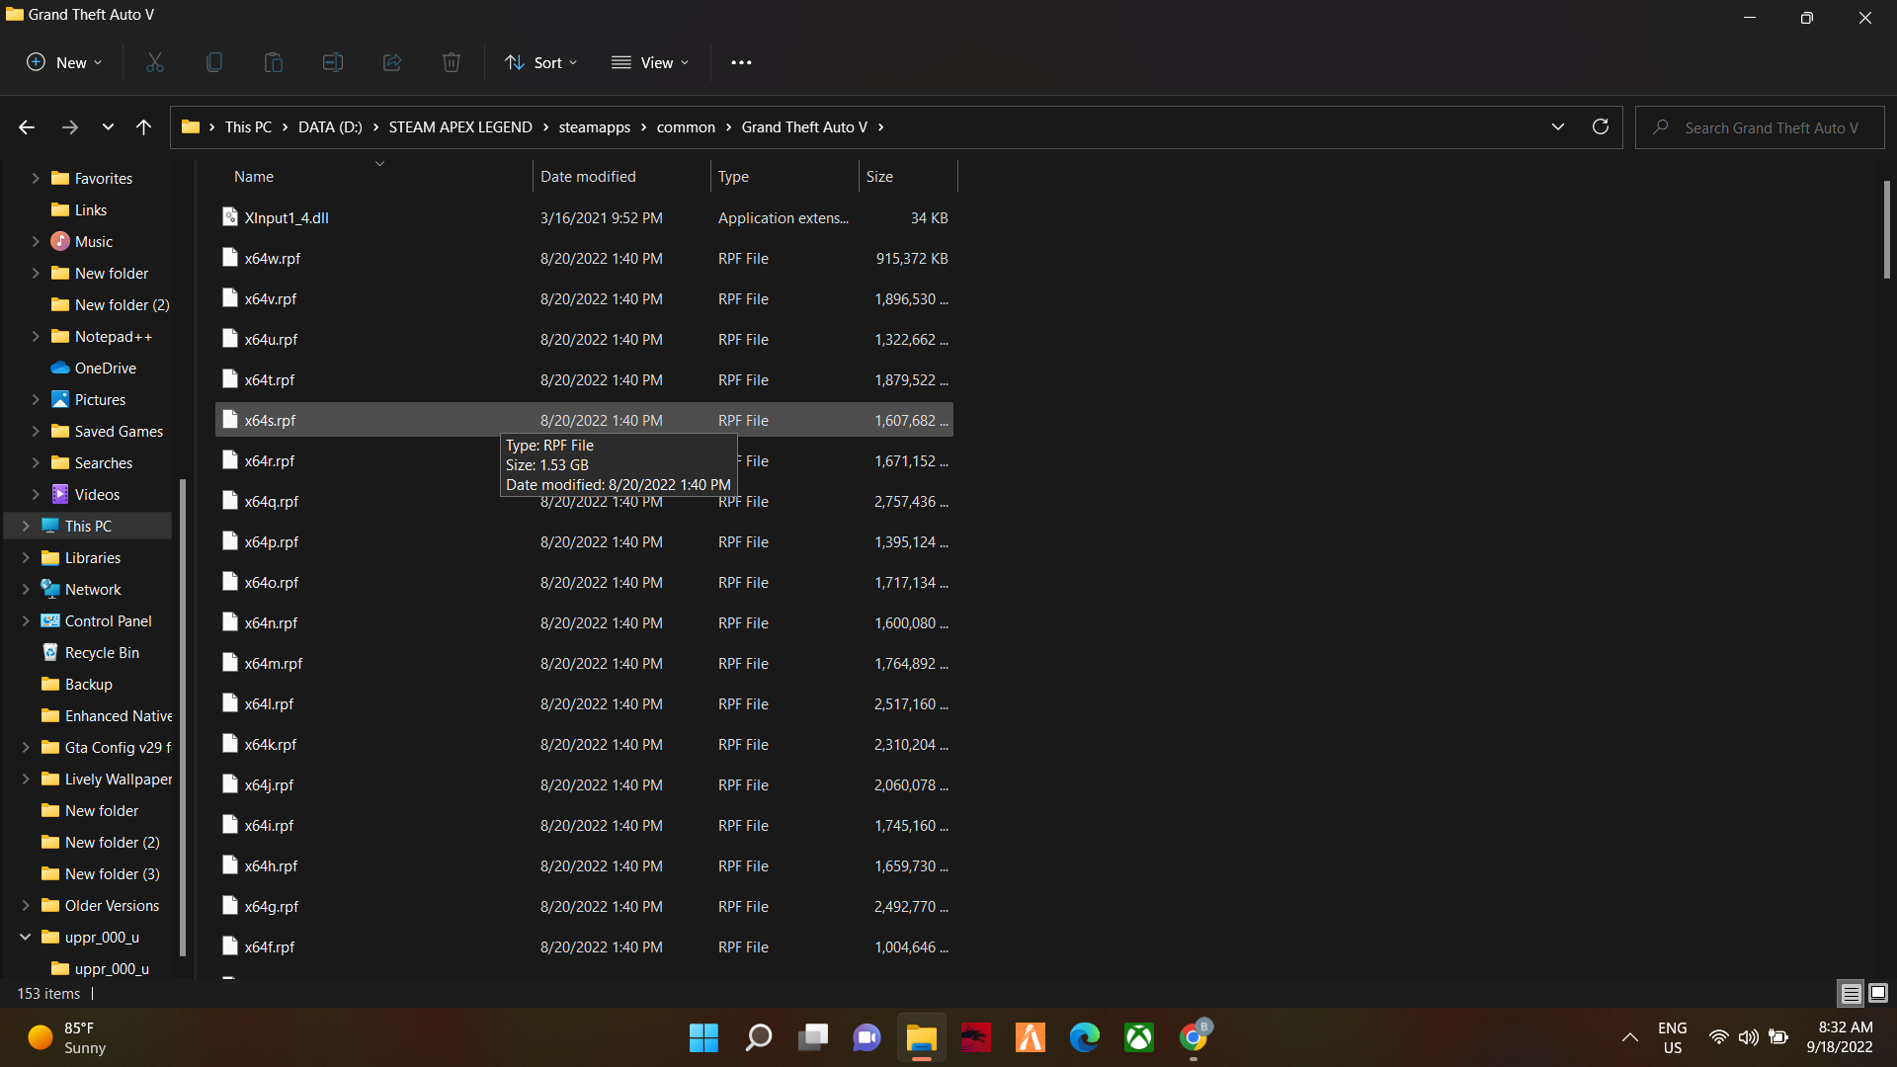
Task: Click the Rename icon in toolbar
Action: pos(333,62)
